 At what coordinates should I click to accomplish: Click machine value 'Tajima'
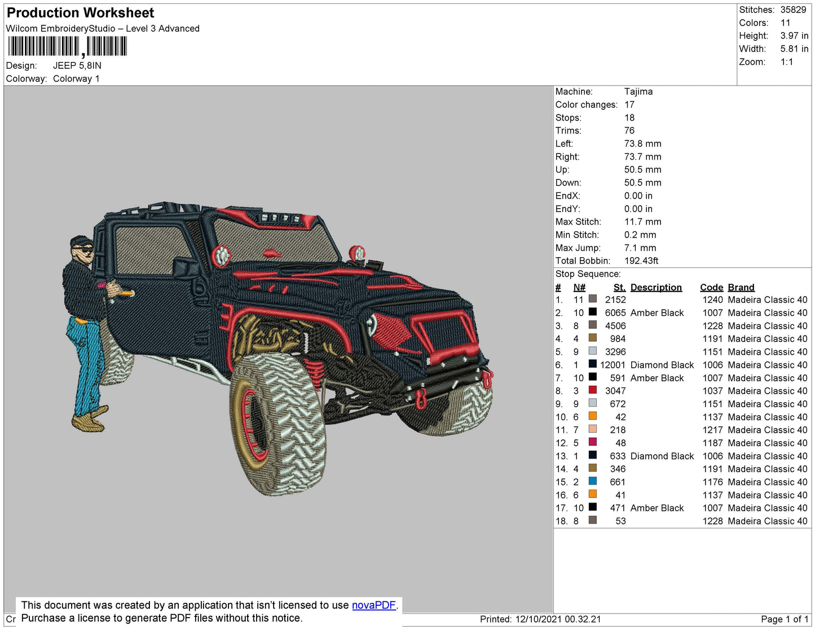pos(638,91)
